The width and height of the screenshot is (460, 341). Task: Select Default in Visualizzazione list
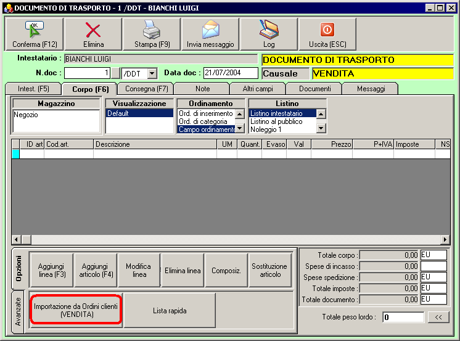pyautogui.click(x=139, y=113)
